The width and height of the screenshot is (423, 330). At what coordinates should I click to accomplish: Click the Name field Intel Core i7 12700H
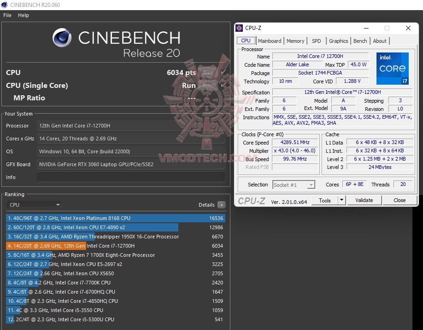pos(320,56)
